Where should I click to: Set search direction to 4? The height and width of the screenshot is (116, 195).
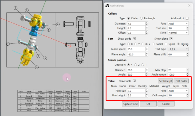coord(128,65)
